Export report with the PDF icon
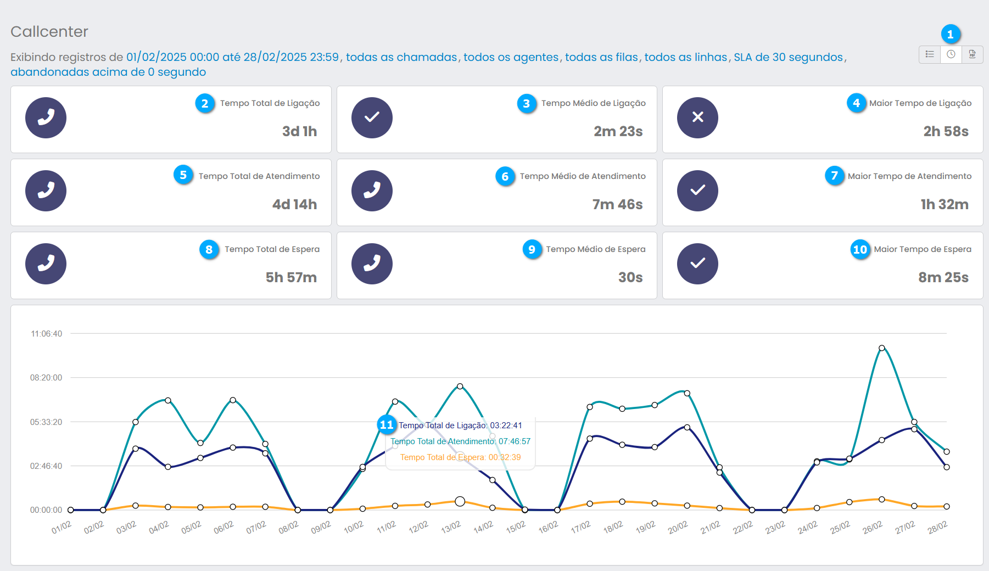 tap(972, 54)
